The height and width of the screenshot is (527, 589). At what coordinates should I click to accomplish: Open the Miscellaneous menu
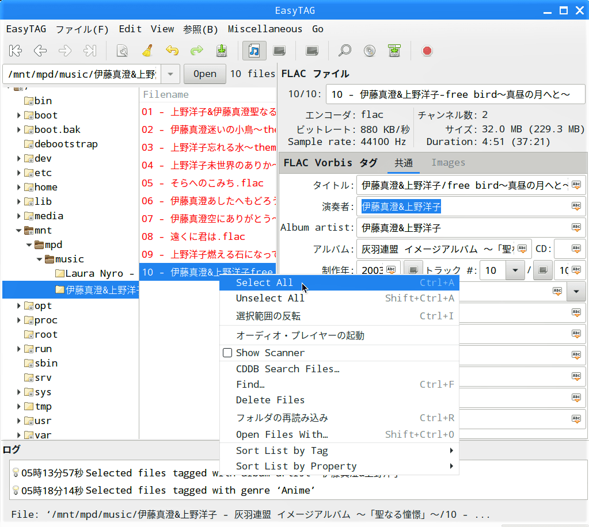point(265,29)
